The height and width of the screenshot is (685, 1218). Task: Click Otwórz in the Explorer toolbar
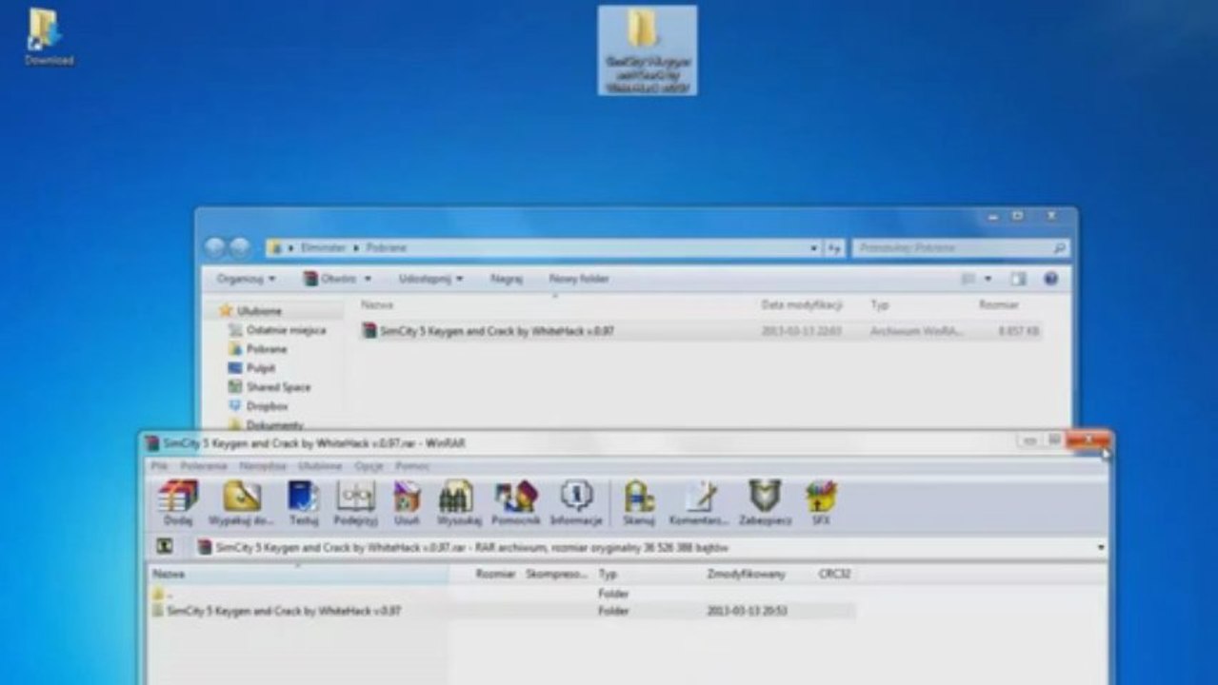coord(329,279)
